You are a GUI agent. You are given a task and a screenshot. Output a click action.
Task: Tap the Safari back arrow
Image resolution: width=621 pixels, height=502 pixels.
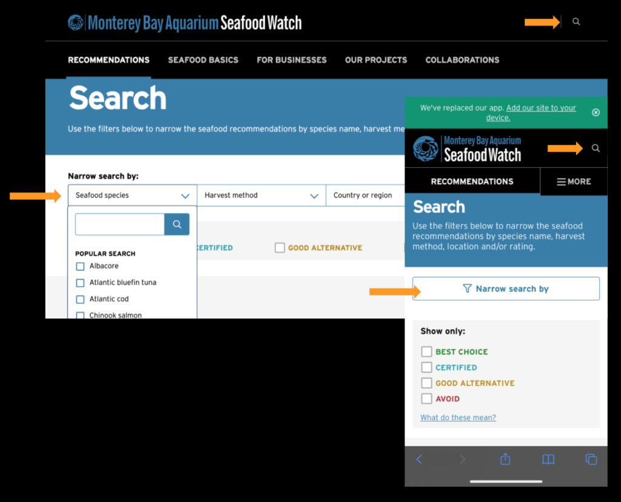419,459
